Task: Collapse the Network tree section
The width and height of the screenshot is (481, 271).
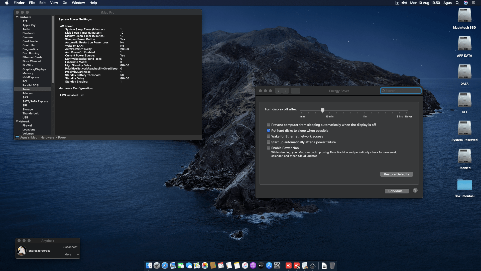Action: pyautogui.click(x=17, y=121)
